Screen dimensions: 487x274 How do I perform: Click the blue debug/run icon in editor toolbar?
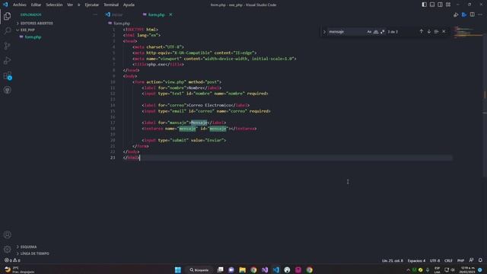(464, 14)
